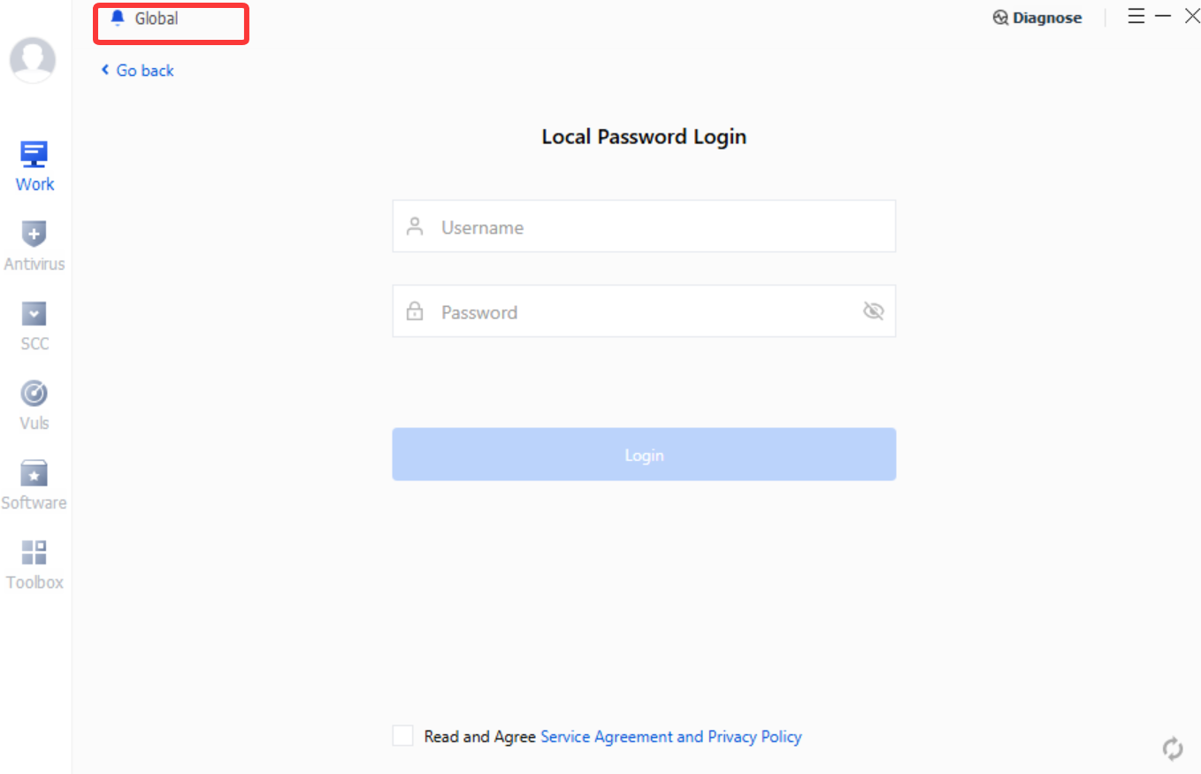Focus the Password input field
Screen dimensions: 1201x774
point(644,310)
